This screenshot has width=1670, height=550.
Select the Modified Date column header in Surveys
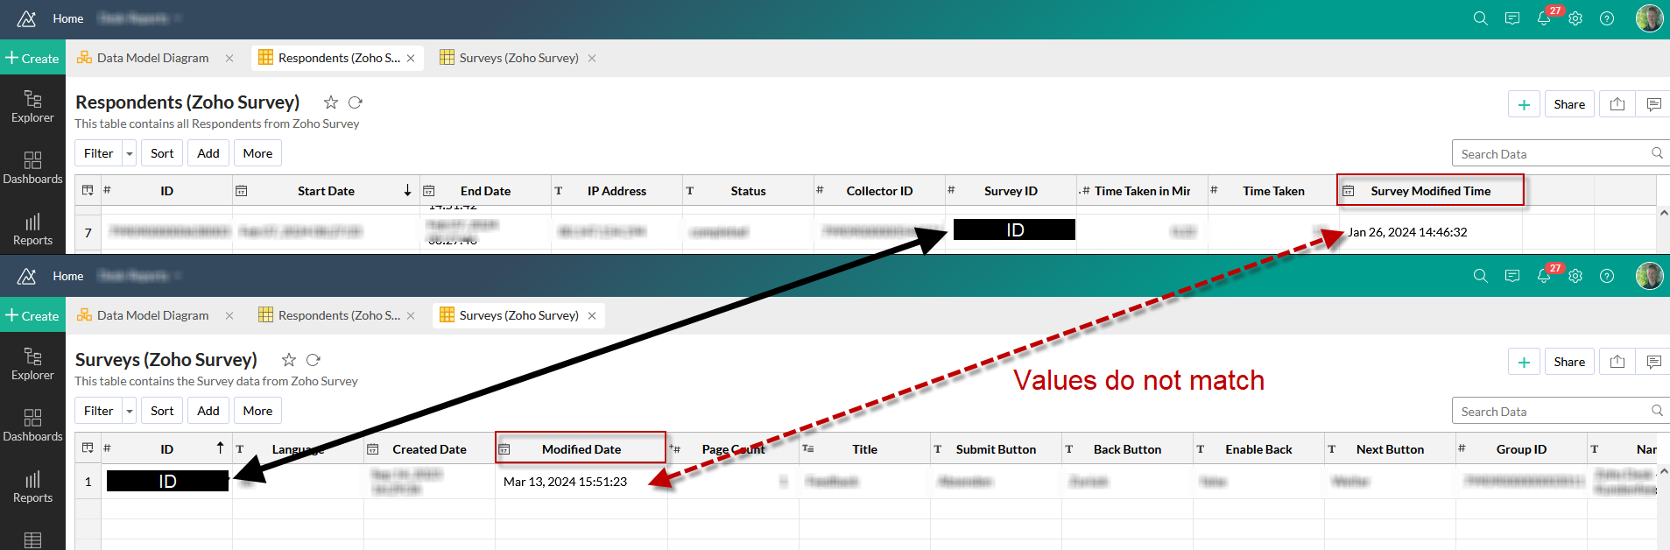click(581, 448)
